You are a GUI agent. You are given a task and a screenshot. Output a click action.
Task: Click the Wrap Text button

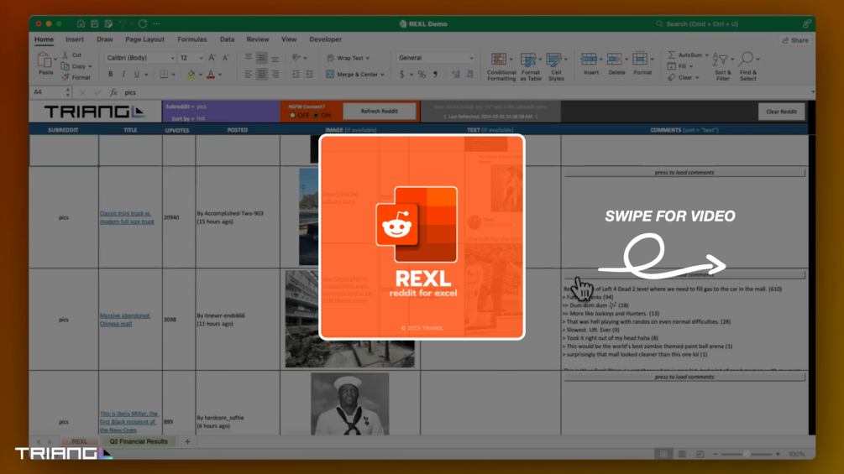click(349, 58)
